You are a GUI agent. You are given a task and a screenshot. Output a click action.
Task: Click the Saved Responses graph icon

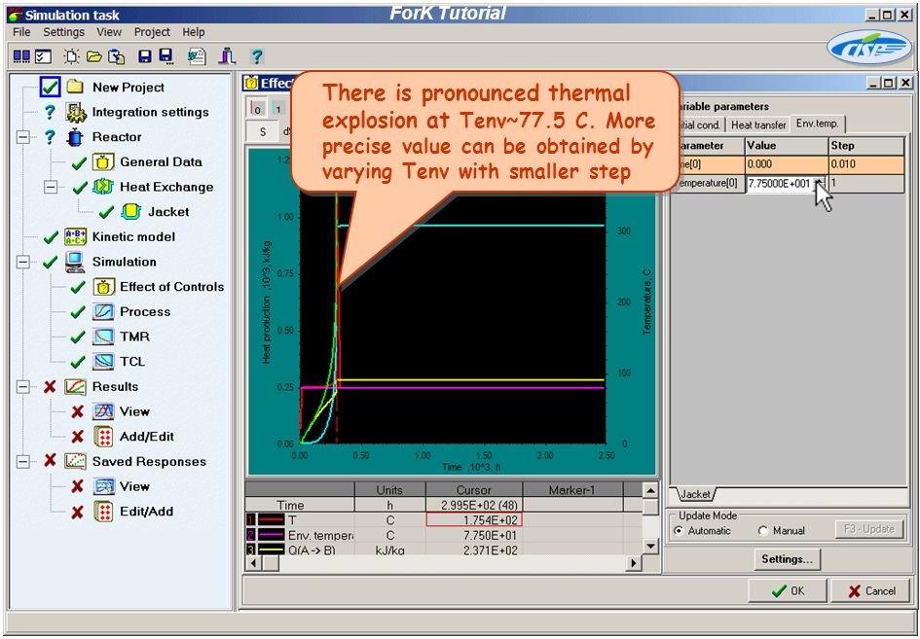75,461
